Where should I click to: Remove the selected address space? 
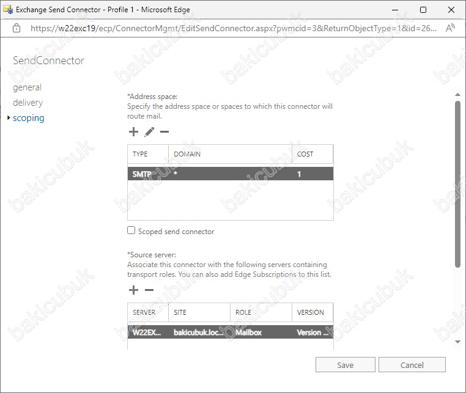tap(165, 131)
